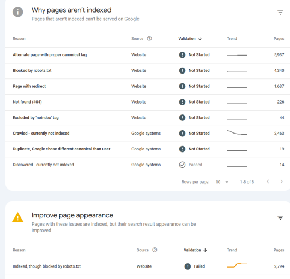This screenshot has width=290, height=279.
Task: Click the Validation column header in the first table
Action: pos(187,39)
